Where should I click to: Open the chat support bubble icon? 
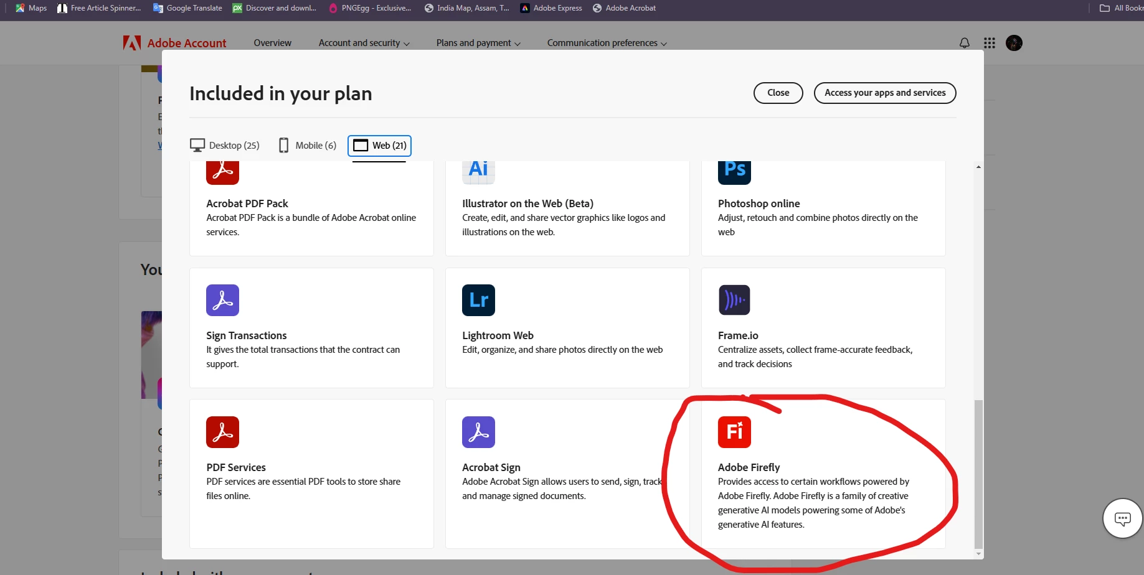(1122, 518)
